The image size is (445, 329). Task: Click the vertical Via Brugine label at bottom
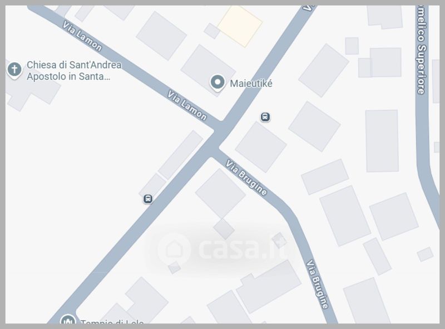pyautogui.click(x=317, y=284)
